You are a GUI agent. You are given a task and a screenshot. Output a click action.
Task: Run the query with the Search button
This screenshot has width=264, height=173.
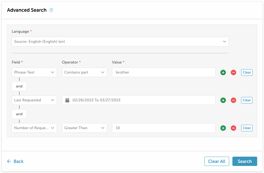click(245, 161)
